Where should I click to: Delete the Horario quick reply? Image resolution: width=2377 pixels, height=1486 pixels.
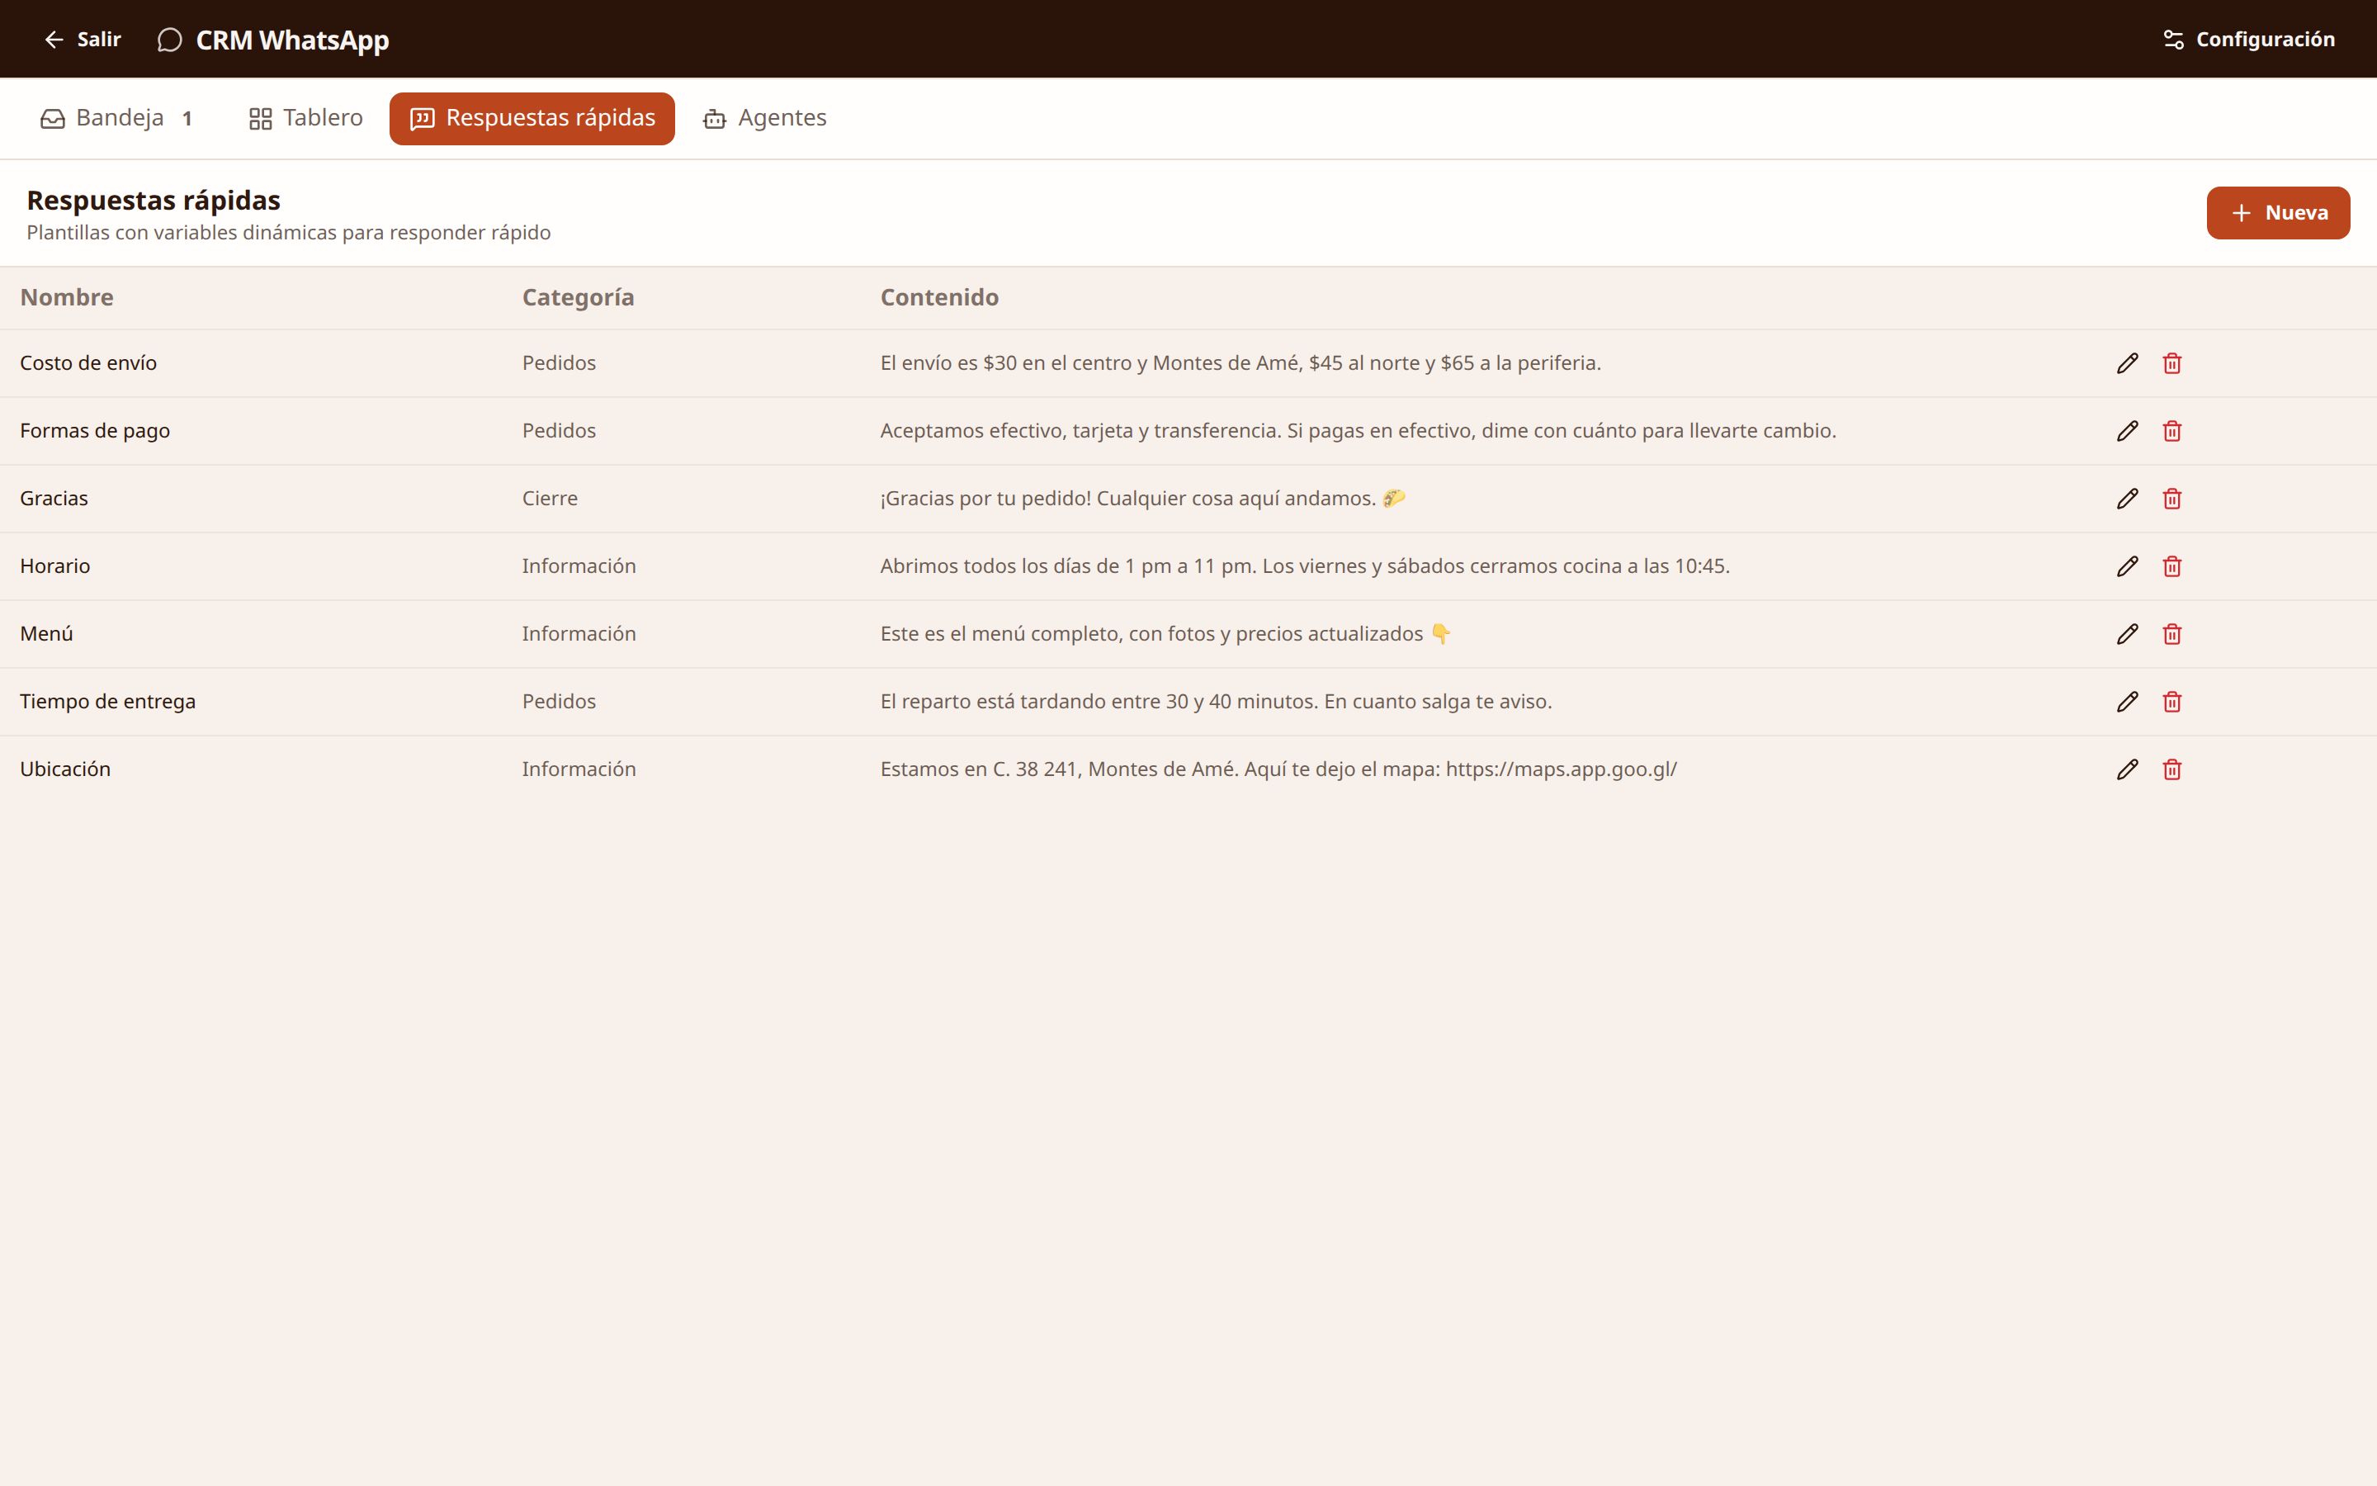coord(2171,567)
